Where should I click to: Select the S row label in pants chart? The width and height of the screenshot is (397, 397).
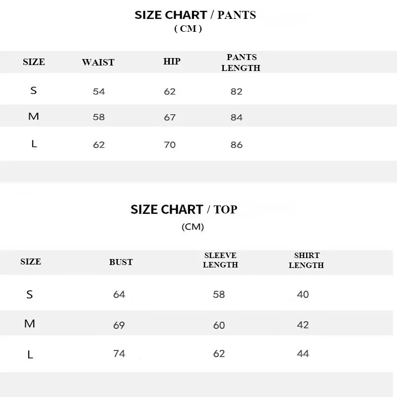tap(34, 90)
